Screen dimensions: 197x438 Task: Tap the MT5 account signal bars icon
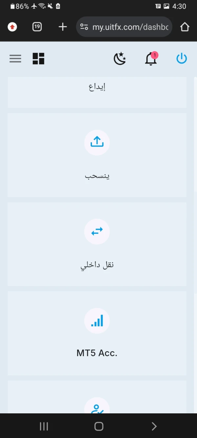click(x=97, y=321)
